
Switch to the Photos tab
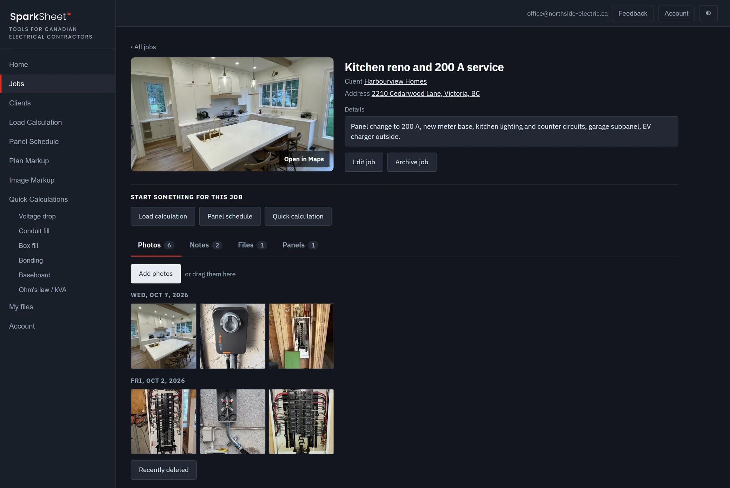click(x=155, y=245)
